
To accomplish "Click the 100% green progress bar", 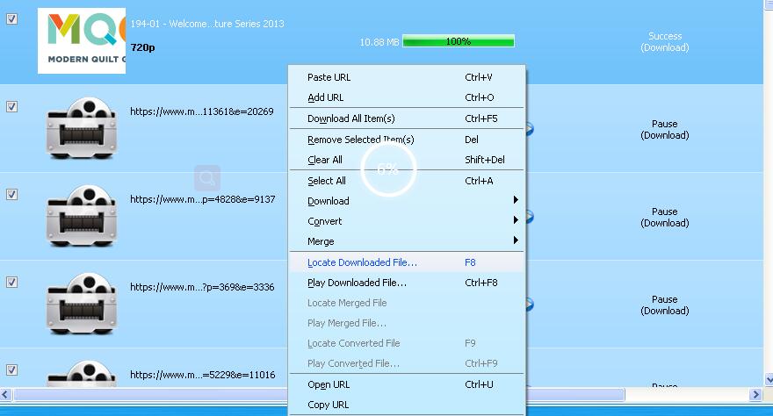I will [x=459, y=41].
